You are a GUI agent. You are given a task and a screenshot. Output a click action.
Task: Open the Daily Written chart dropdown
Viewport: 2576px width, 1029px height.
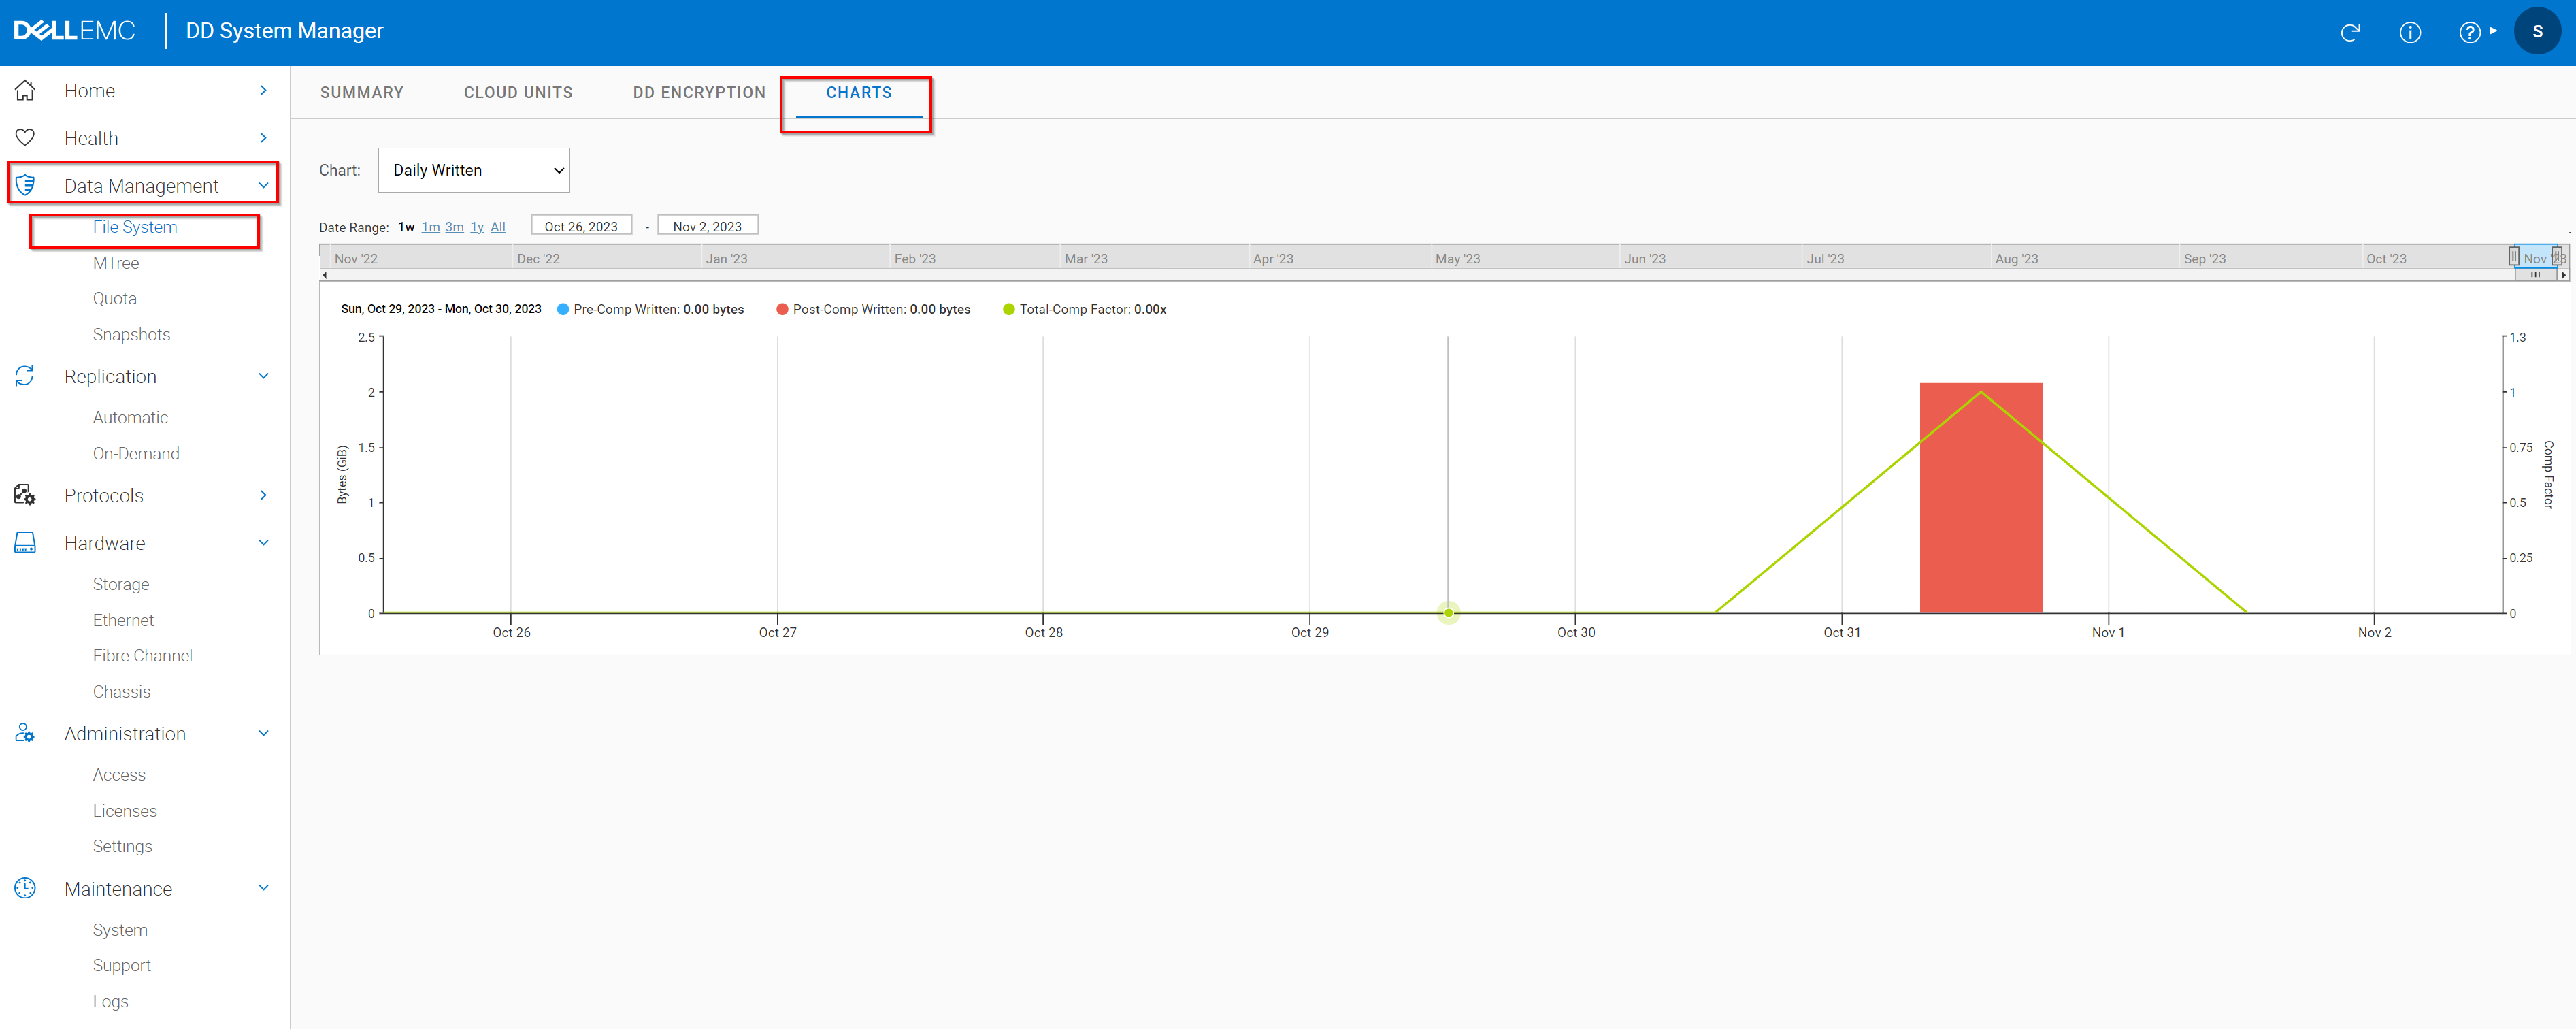(x=474, y=170)
